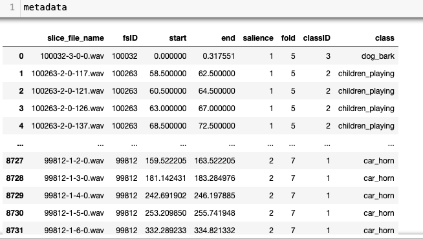Image resolution: width=423 pixels, height=239 pixels.
Task: Select the slice_file_name column header
Action: point(76,38)
